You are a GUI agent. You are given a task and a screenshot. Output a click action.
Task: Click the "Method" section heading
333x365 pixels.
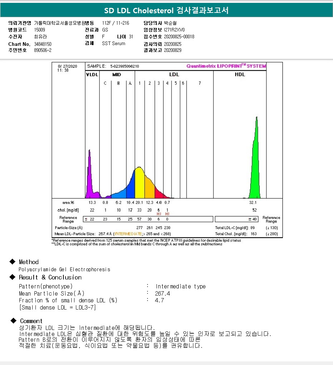click(29, 262)
